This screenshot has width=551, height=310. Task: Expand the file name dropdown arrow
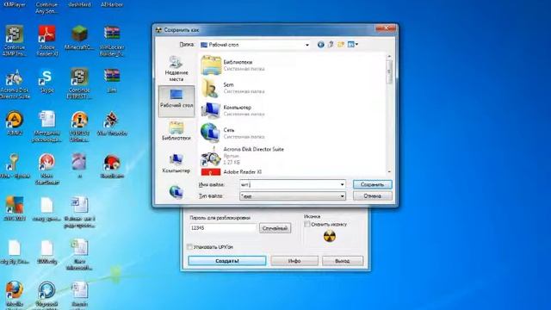coord(342,184)
